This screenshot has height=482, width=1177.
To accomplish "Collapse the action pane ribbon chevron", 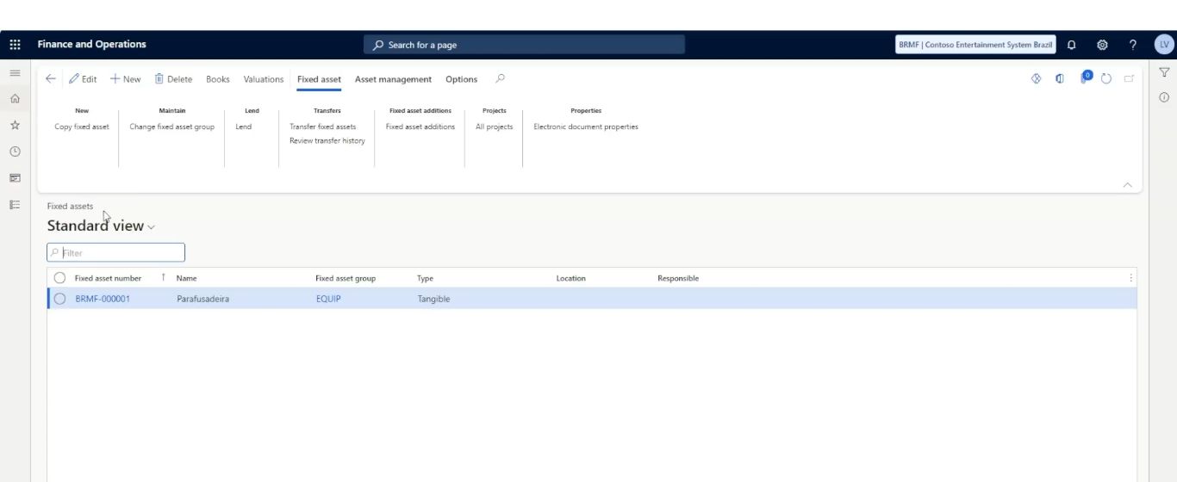I will [1128, 185].
